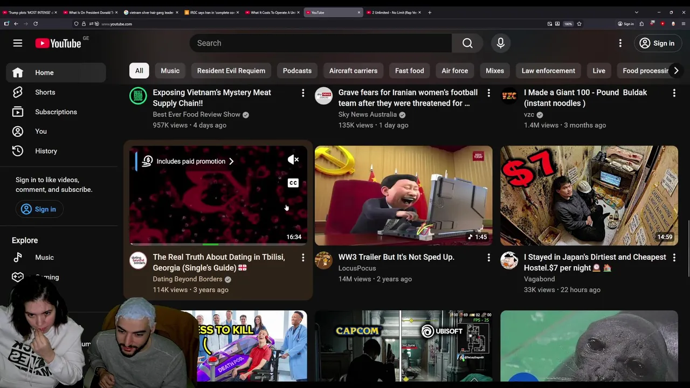Viewport: 690px width, 388px height.
Task: Switch to the 'vietnam silver hair gang leader' tab
Action: [x=151, y=12]
